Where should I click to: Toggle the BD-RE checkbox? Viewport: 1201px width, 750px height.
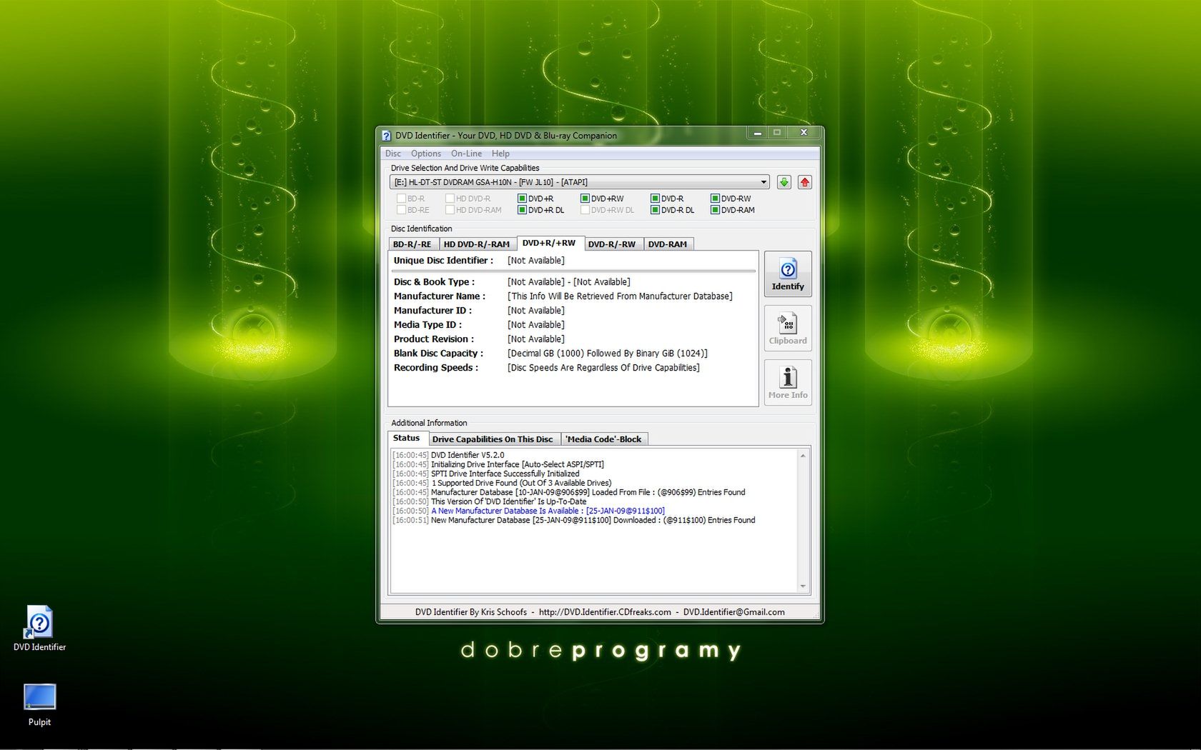401,210
